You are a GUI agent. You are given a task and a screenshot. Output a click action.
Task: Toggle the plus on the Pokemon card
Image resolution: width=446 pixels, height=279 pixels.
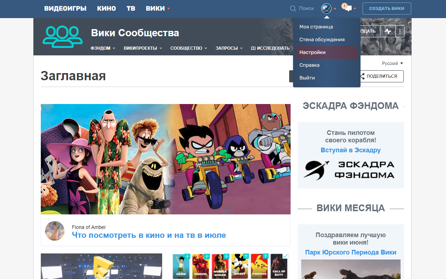[265, 256]
